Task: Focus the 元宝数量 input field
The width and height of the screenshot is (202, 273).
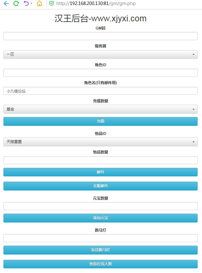Action: 100,206
